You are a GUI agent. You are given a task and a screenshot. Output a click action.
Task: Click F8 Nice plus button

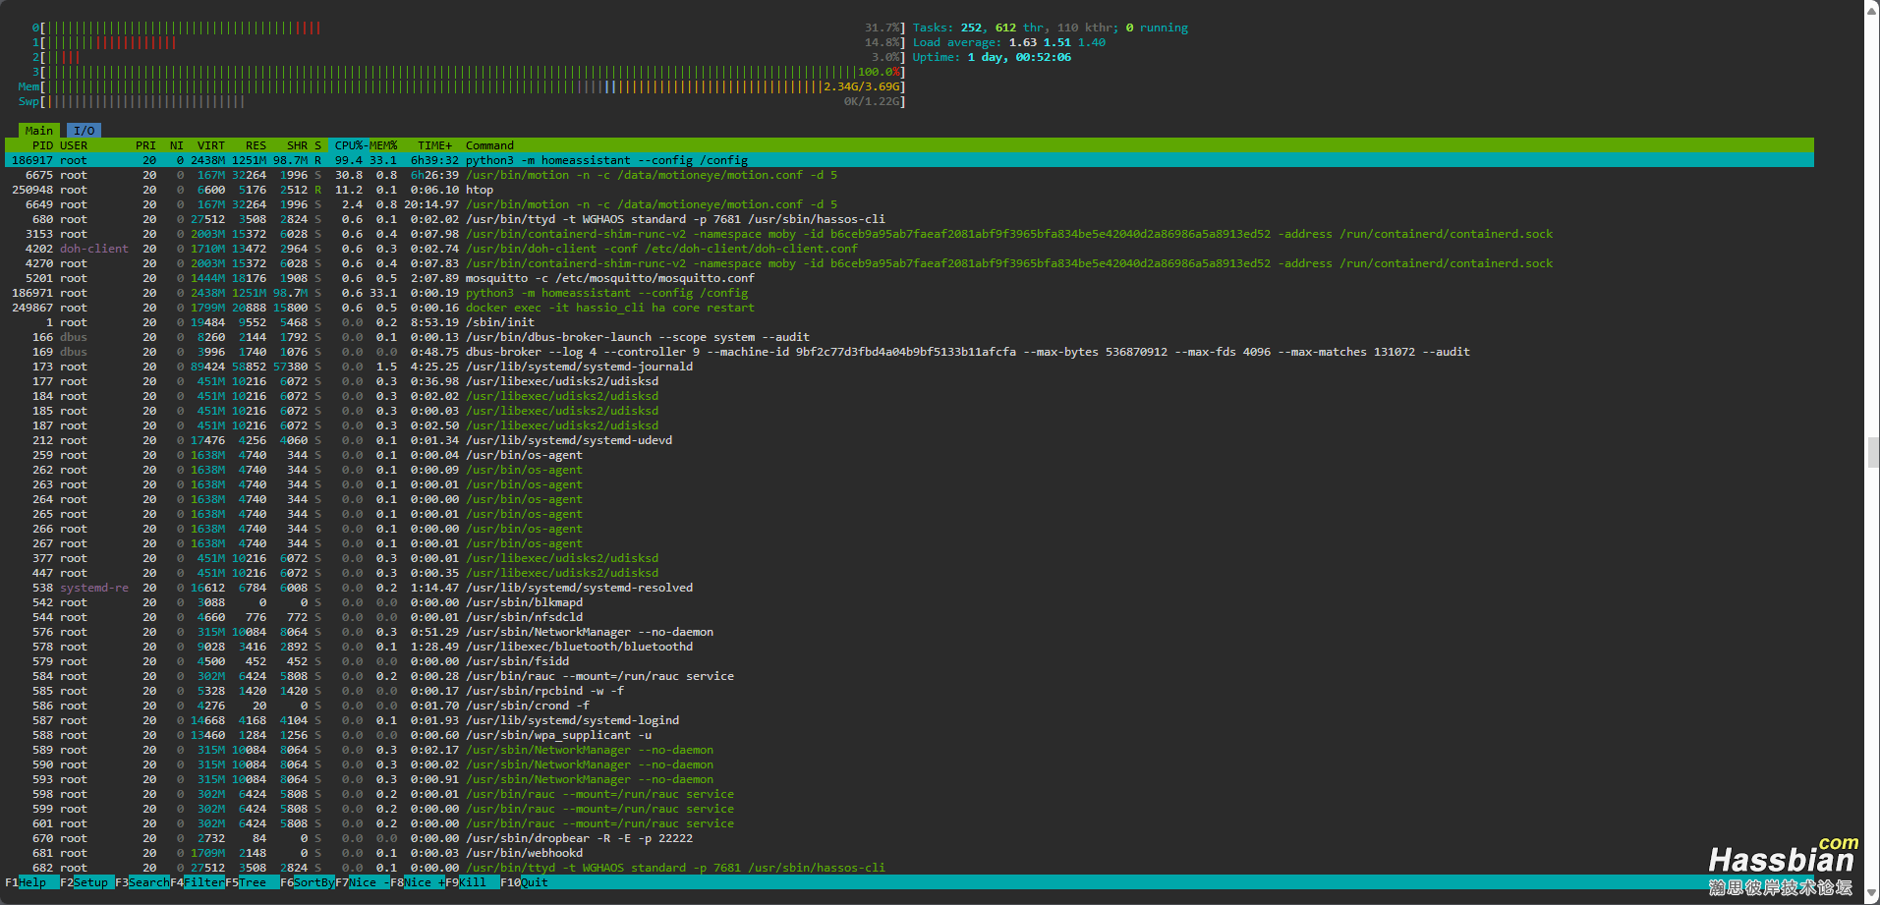(x=418, y=882)
